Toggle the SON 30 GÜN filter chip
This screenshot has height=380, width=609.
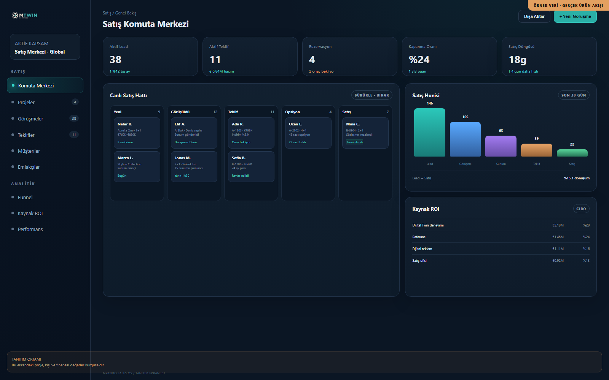pos(574,95)
